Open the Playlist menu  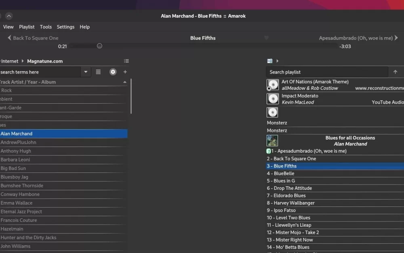coord(27,27)
